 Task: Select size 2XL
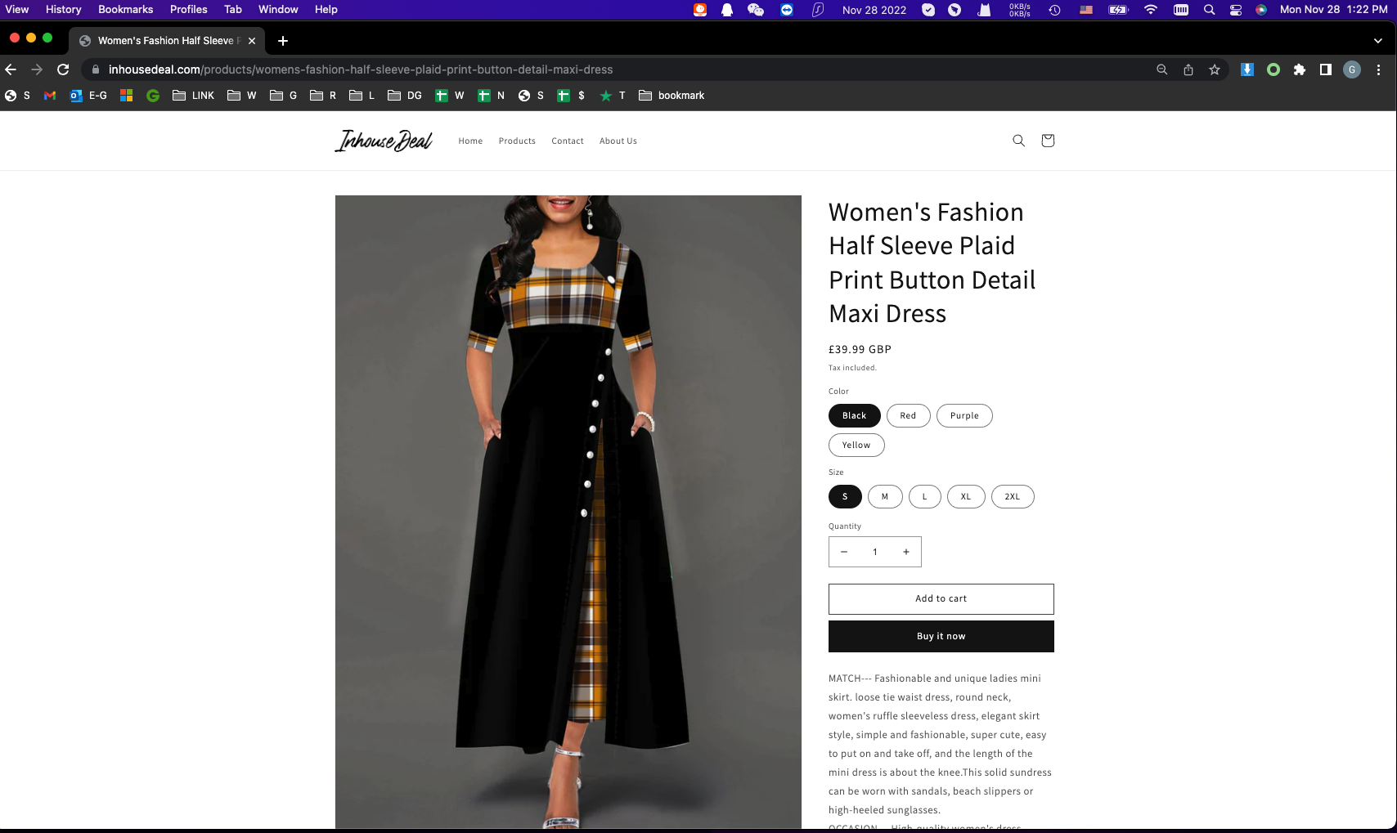click(1013, 496)
